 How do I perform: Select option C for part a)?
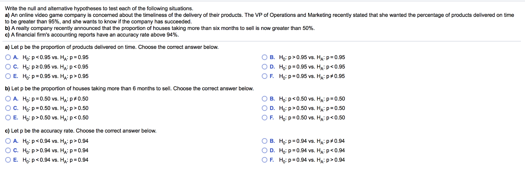(8, 67)
